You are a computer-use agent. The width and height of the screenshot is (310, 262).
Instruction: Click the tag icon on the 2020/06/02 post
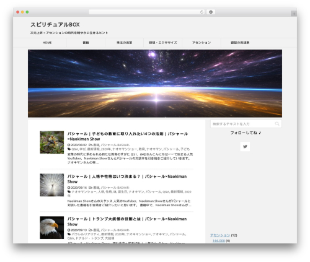tap(69, 149)
